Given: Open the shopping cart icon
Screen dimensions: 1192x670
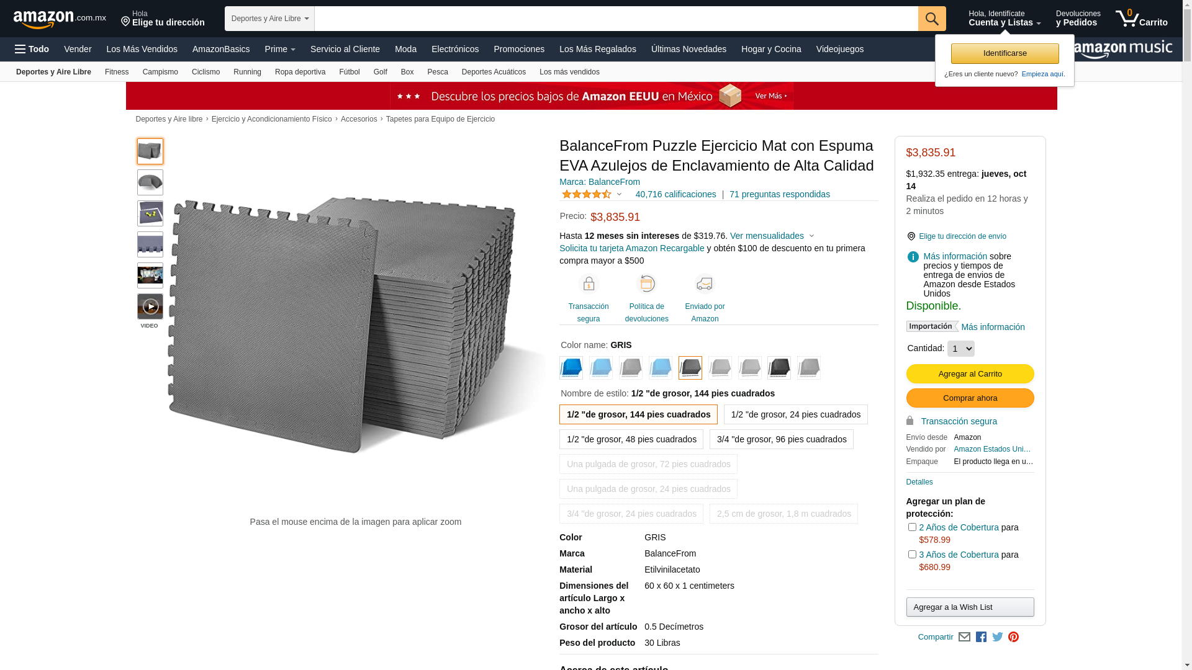Looking at the screenshot, I should coord(1141,19).
